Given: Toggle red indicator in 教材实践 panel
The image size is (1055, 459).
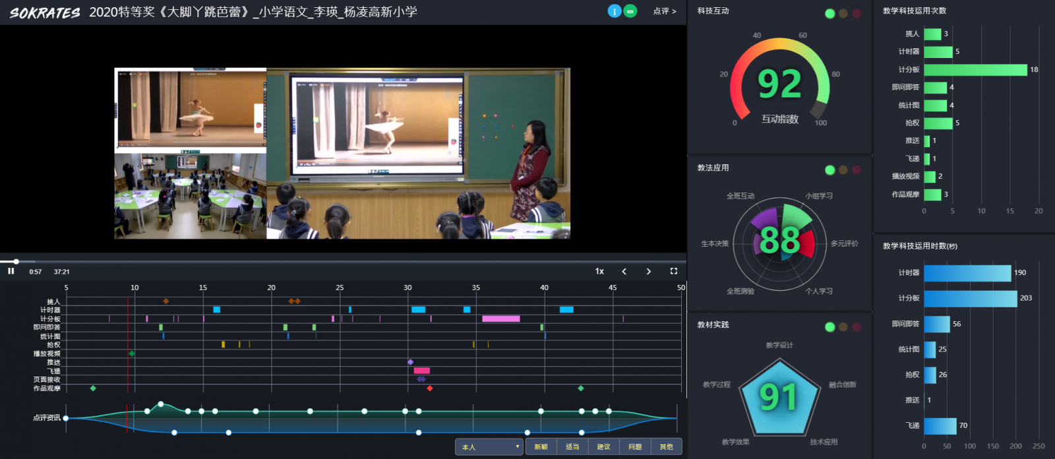Looking at the screenshot, I should (x=857, y=327).
